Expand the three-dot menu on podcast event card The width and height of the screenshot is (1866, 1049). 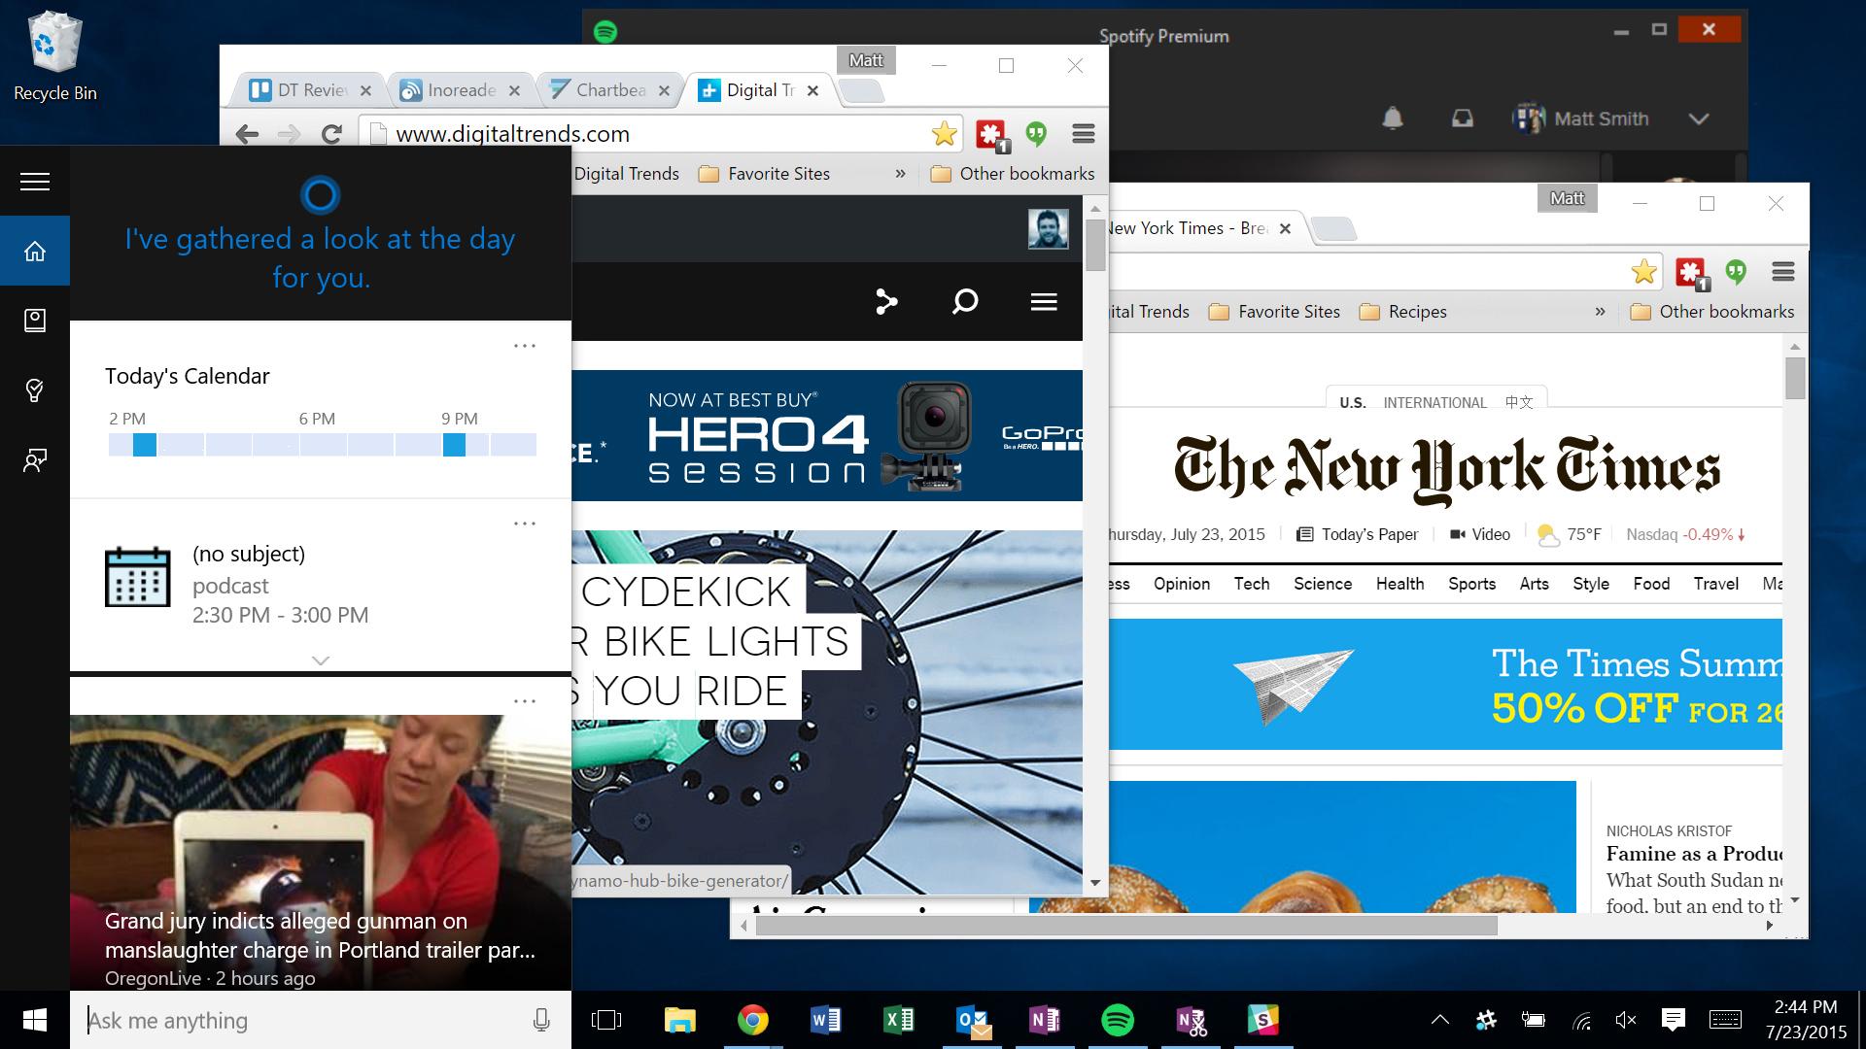[x=526, y=524]
